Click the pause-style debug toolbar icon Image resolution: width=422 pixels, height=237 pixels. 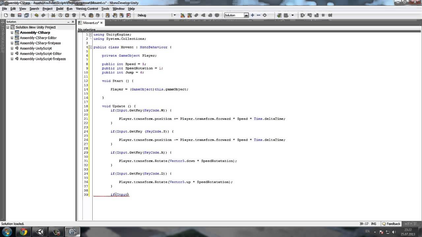[x=323, y=15]
